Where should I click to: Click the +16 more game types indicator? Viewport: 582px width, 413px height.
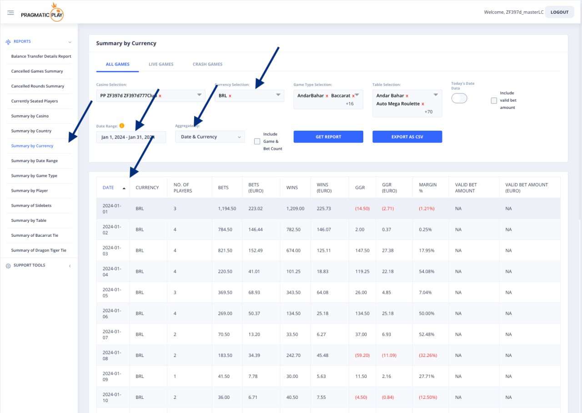[x=350, y=104]
